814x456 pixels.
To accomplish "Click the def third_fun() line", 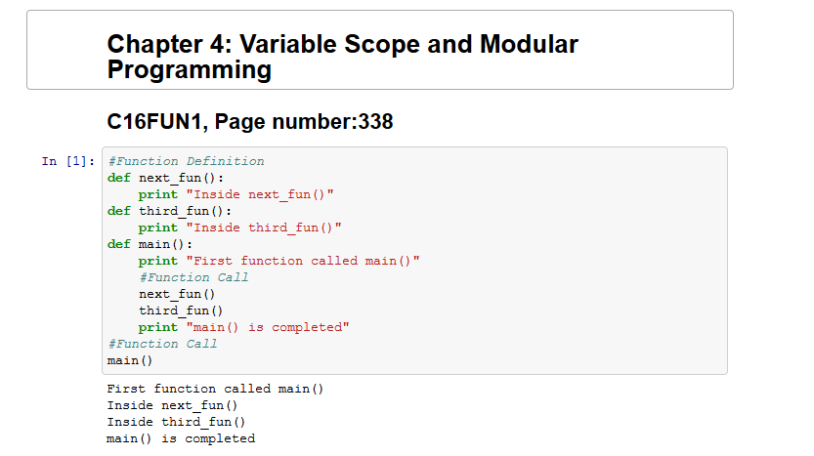I will pyautogui.click(x=169, y=211).
